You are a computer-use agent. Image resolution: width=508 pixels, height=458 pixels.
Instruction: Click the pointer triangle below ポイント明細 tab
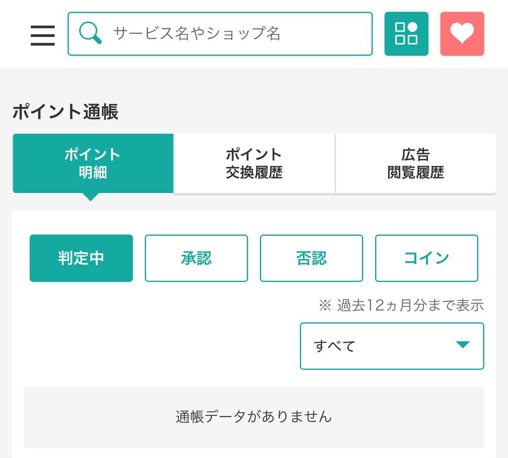pos(91,197)
